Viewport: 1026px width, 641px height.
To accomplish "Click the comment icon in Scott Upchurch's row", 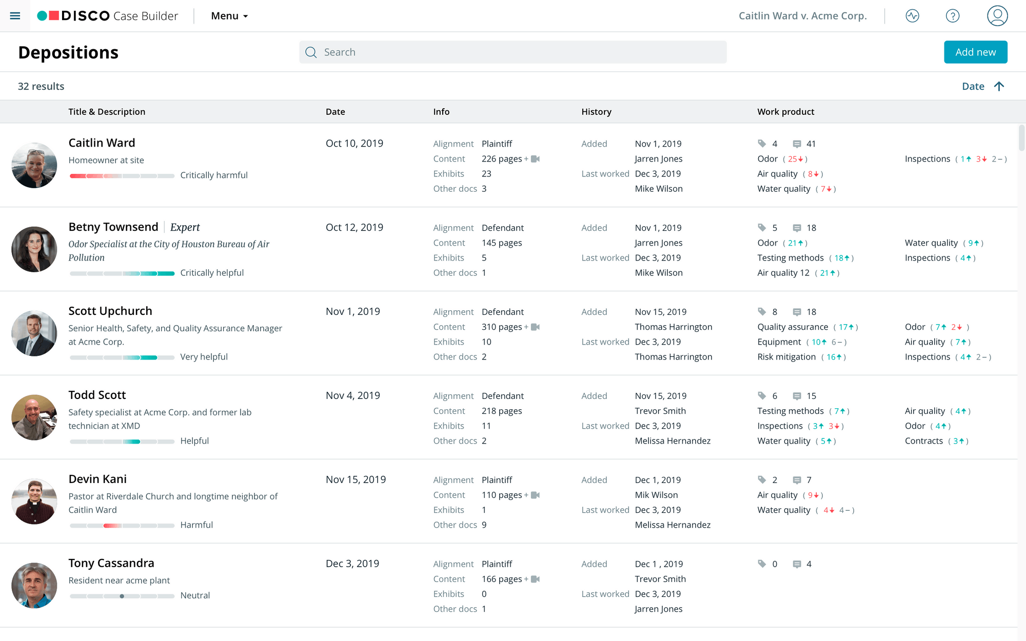I will [x=797, y=312].
